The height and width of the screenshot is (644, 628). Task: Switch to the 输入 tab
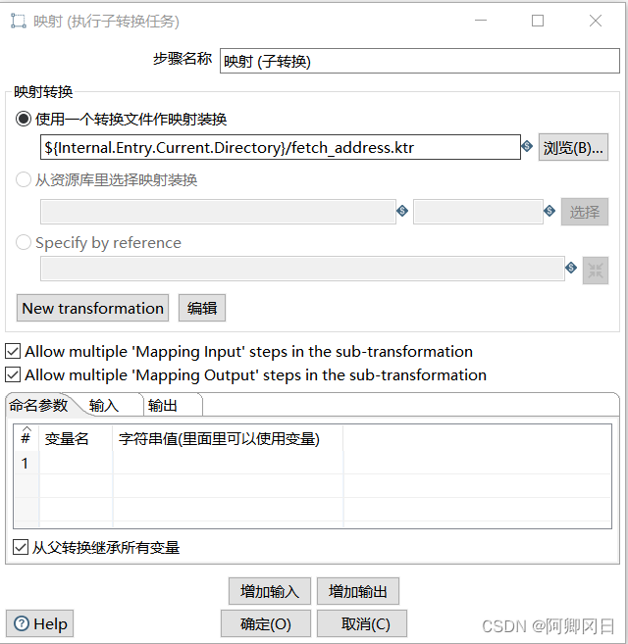coord(103,405)
